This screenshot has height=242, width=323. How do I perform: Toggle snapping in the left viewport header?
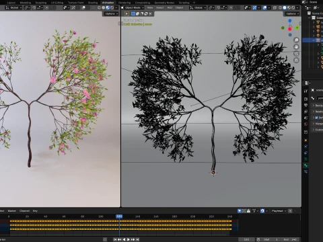(x=34, y=7)
